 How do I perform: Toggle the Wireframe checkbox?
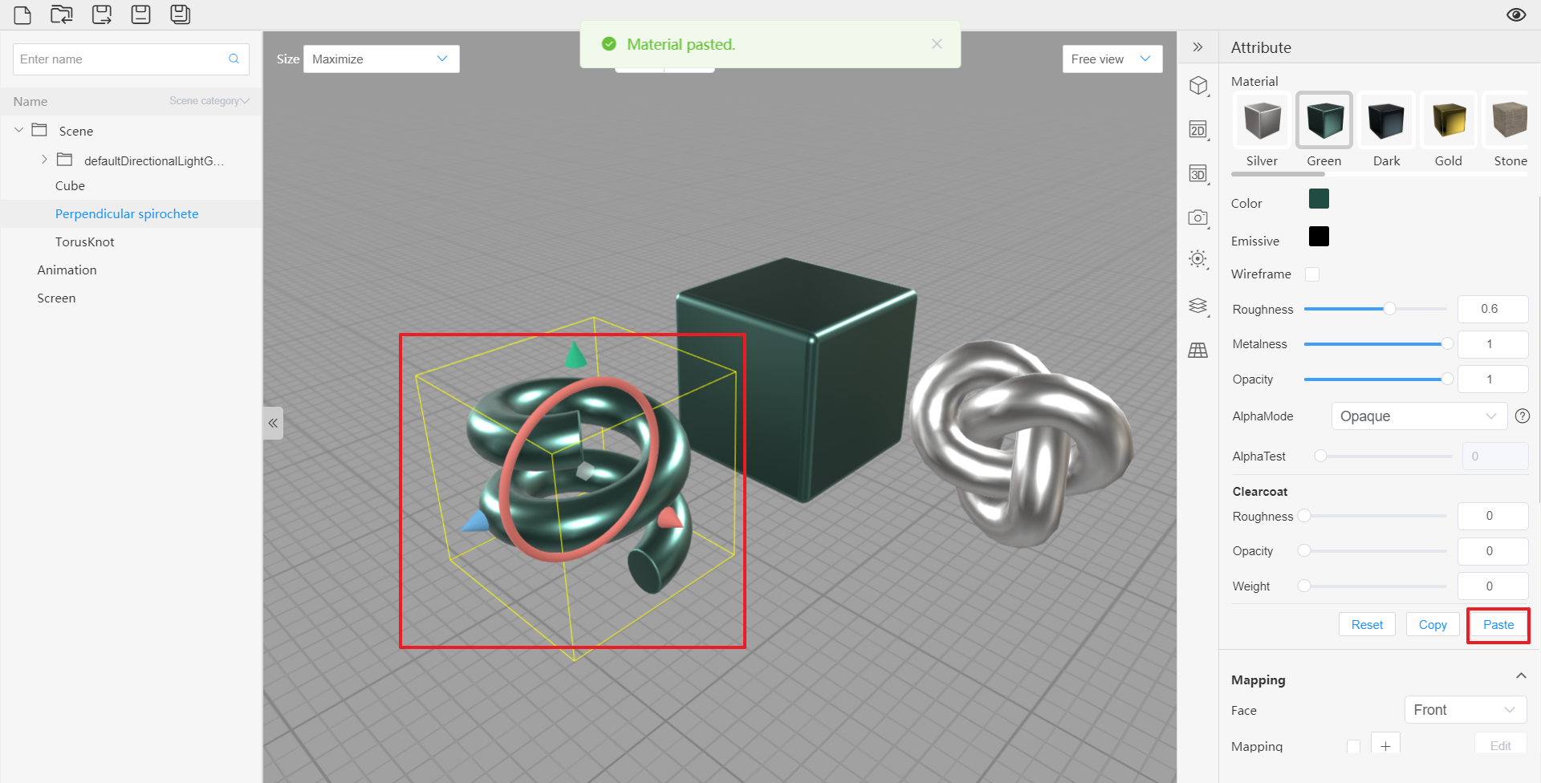coord(1312,274)
